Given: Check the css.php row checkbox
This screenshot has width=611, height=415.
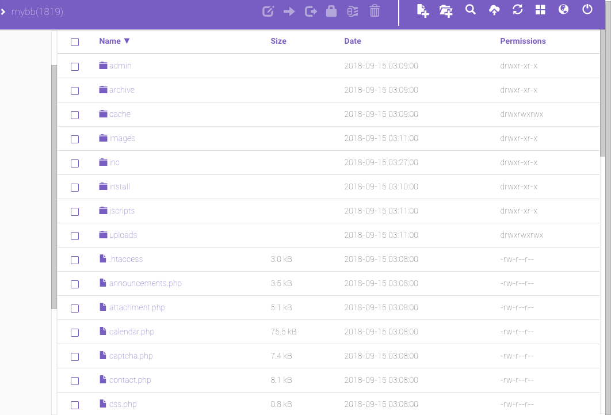Looking at the screenshot, I should (75, 405).
